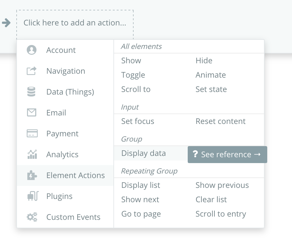The width and height of the screenshot is (292, 242).
Task: Select the Set state action
Action: (211, 89)
